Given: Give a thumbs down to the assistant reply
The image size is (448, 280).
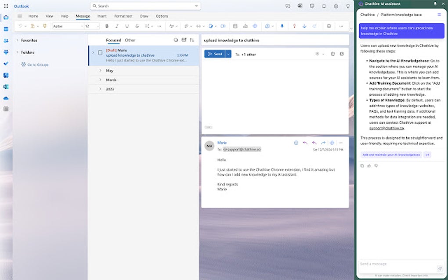Looking at the screenshot, I should [x=376, y=166].
